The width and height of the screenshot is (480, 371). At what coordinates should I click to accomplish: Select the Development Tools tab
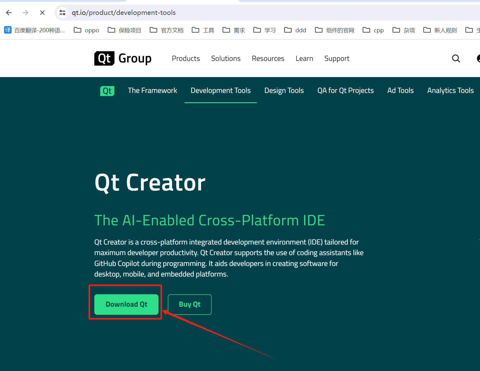221,90
